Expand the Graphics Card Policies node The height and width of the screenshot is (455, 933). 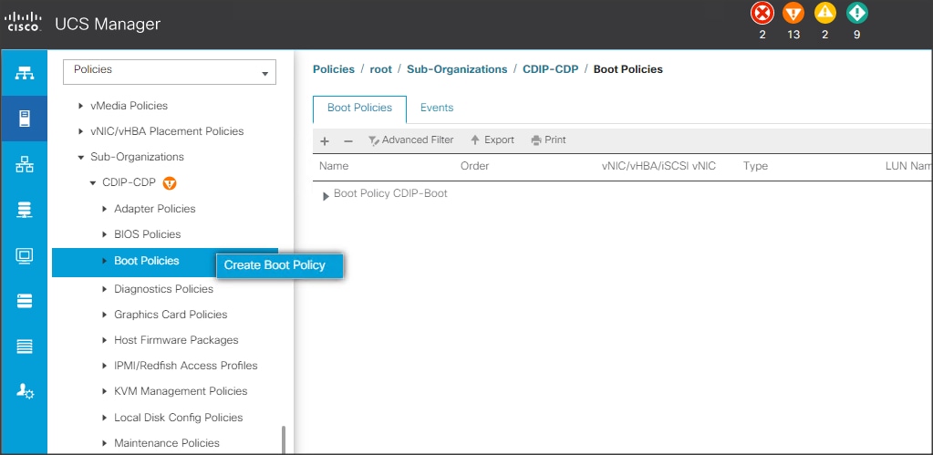tap(105, 315)
